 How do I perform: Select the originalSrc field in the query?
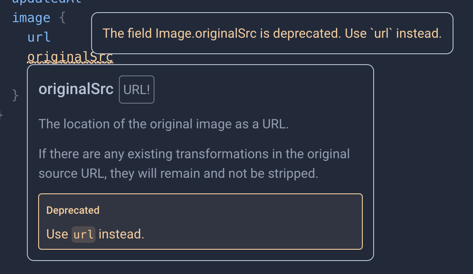pos(70,57)
